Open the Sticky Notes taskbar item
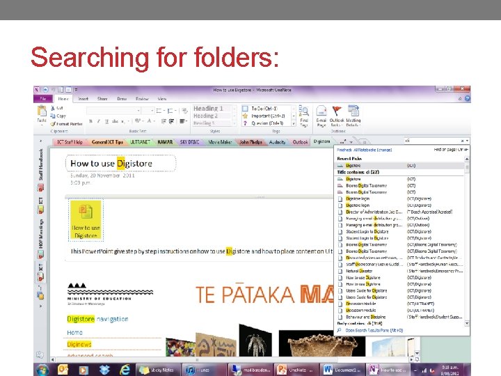Viewport: 501px width, 376px height. [158, 370]
